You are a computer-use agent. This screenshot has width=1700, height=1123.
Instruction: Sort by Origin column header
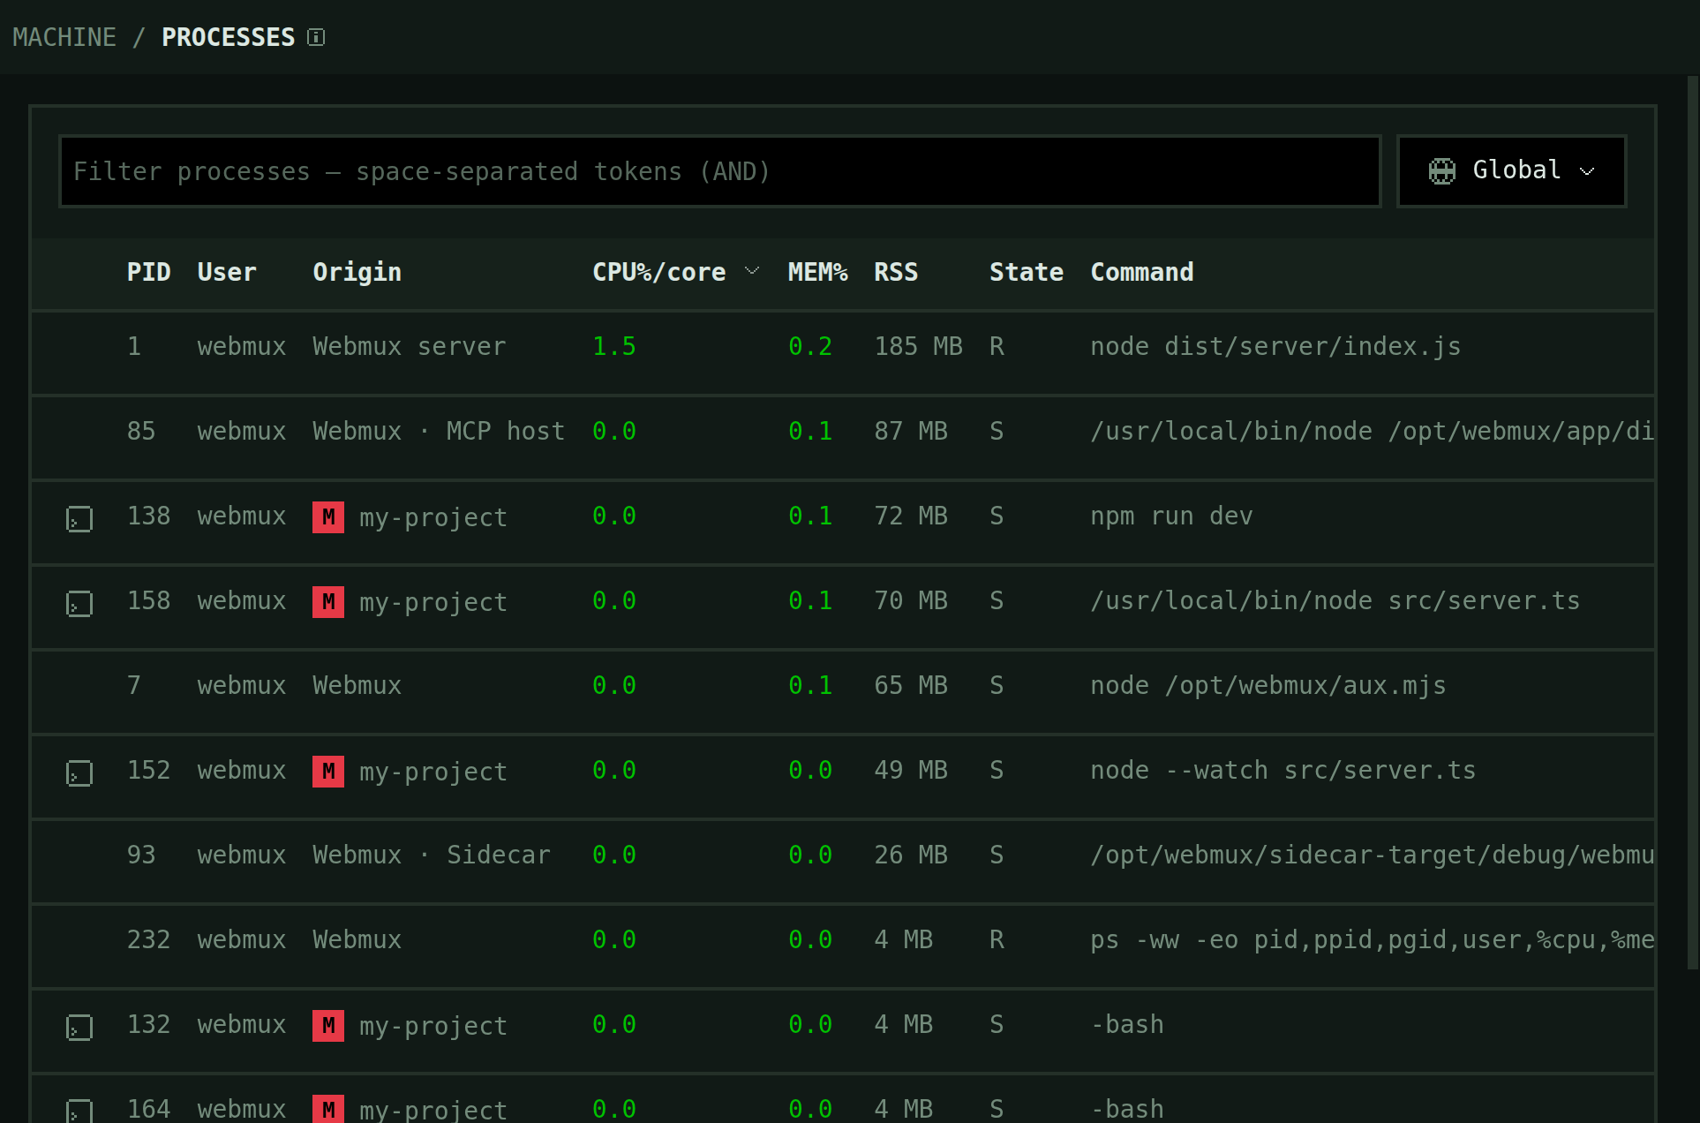[357, 272]
